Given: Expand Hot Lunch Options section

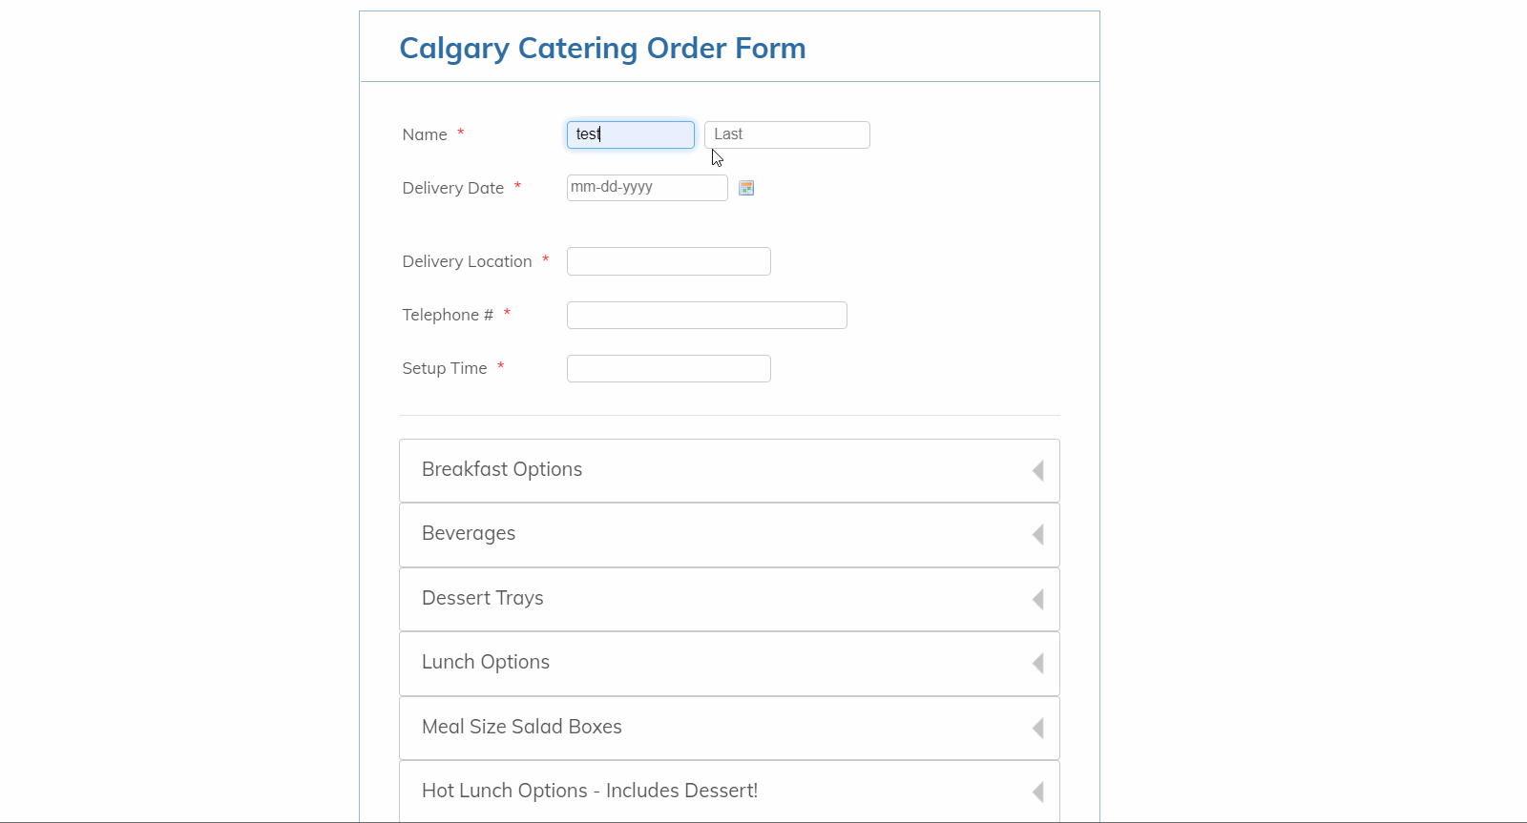Looking at the screenshot, I should pyautogui.click(x=729, y=791).
